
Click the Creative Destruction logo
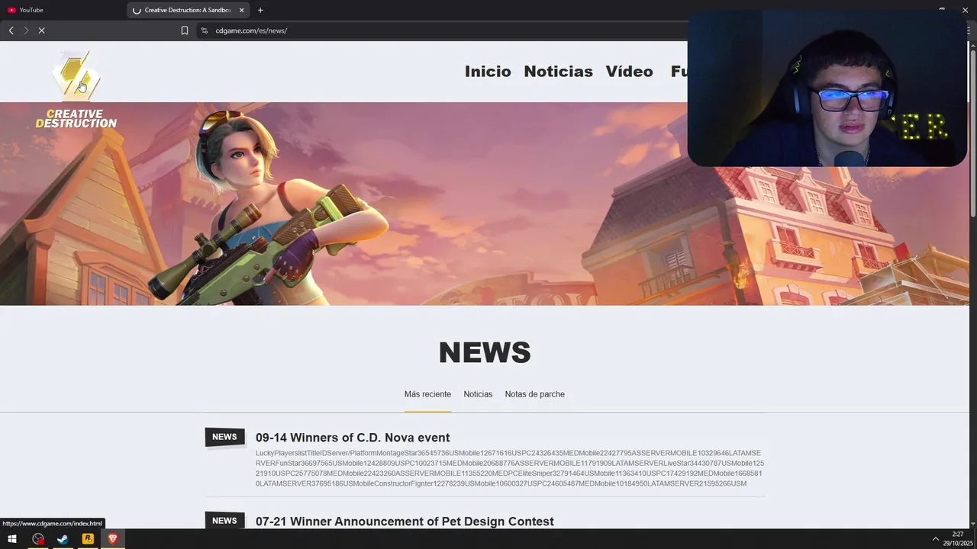coord(76,90)
